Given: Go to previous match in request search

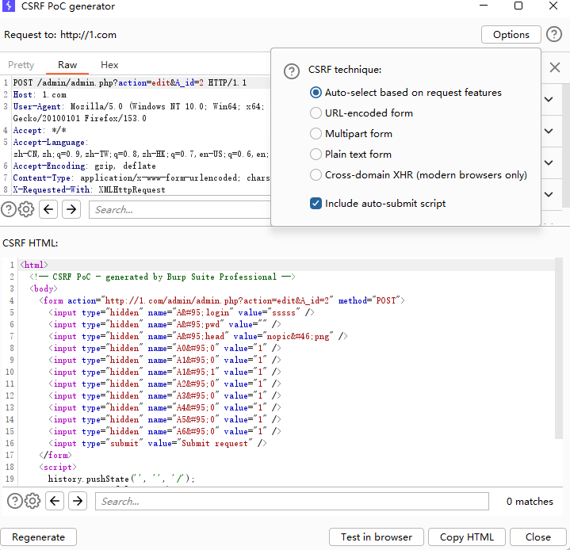Looking at the screenshot, I should point(48,209).
